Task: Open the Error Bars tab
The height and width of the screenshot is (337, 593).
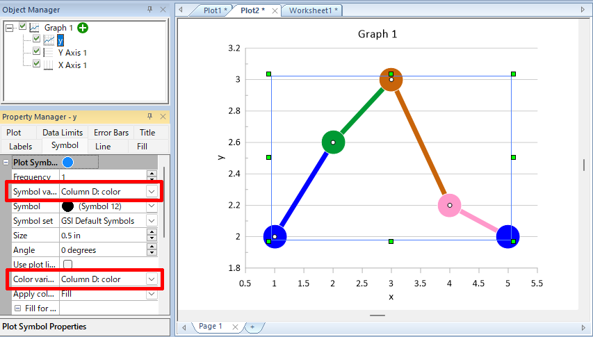Action: (111, 133)
